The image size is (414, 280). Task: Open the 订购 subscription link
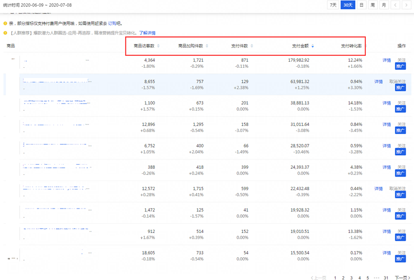click(x=112, y=23)
